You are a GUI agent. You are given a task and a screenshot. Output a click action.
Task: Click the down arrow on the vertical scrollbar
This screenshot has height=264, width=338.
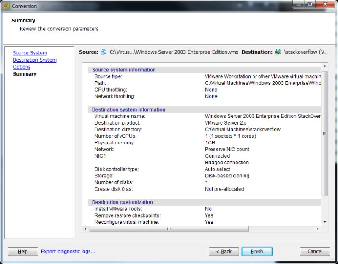click(x=325, y=223)
